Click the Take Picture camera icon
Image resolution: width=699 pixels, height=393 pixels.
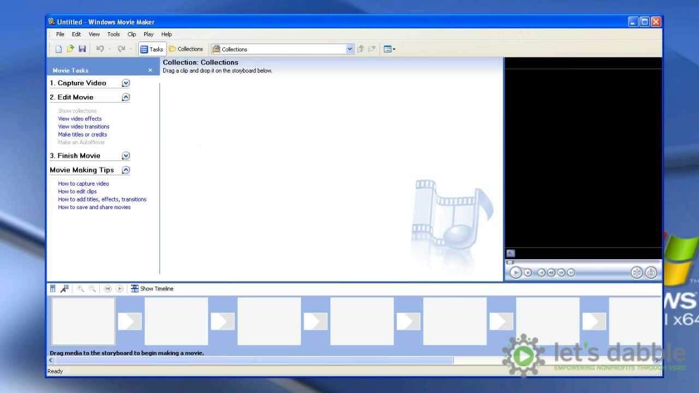click(651, 272)
